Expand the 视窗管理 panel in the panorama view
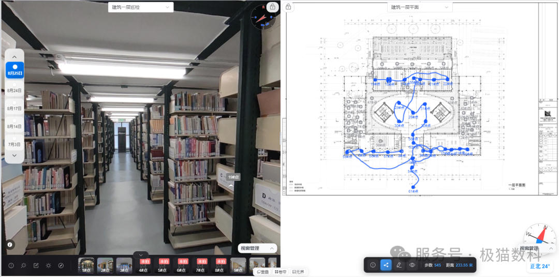Image resolution: width=559 pixels, height=277 pixels. [257, 248]
